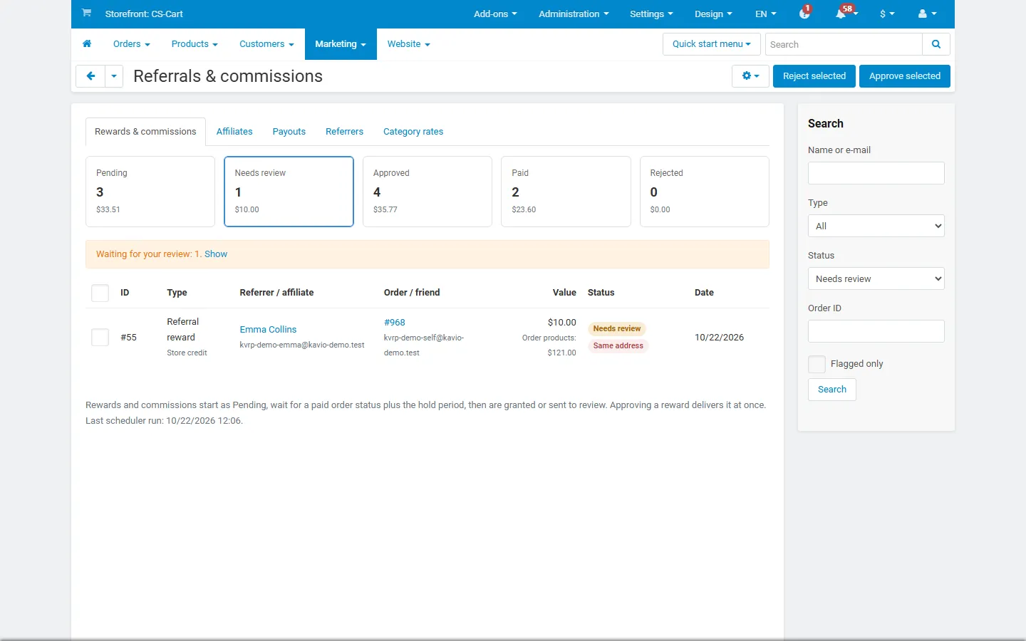
Task: Tick the select-all checkbox in table header
Action: click(100, 293)
